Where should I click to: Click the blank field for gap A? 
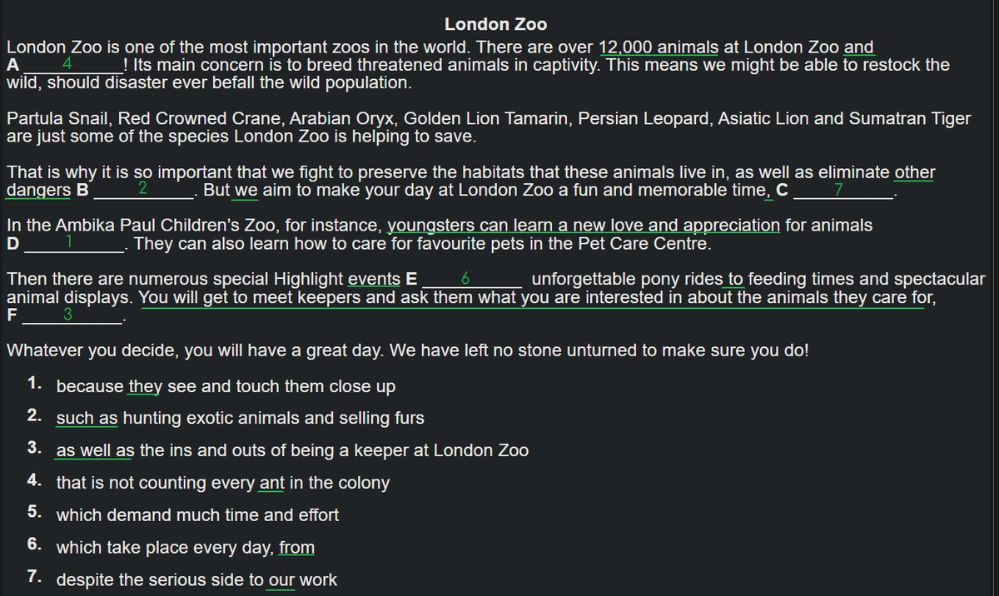pos(73,64)
